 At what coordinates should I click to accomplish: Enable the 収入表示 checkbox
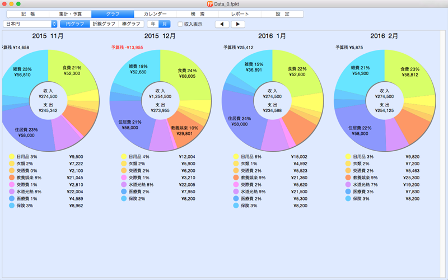click(x=180, y=24)
